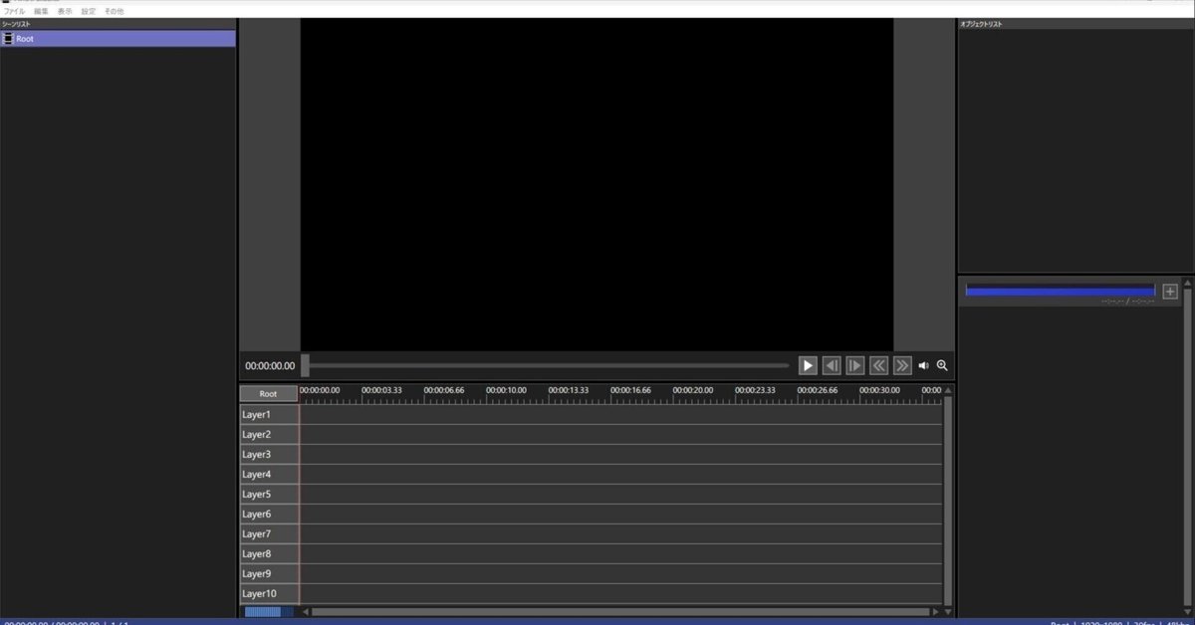Step back one frame with previous frame icon
The height and width of the screenshot is (625, 1195).
click(x=832, y=365)
